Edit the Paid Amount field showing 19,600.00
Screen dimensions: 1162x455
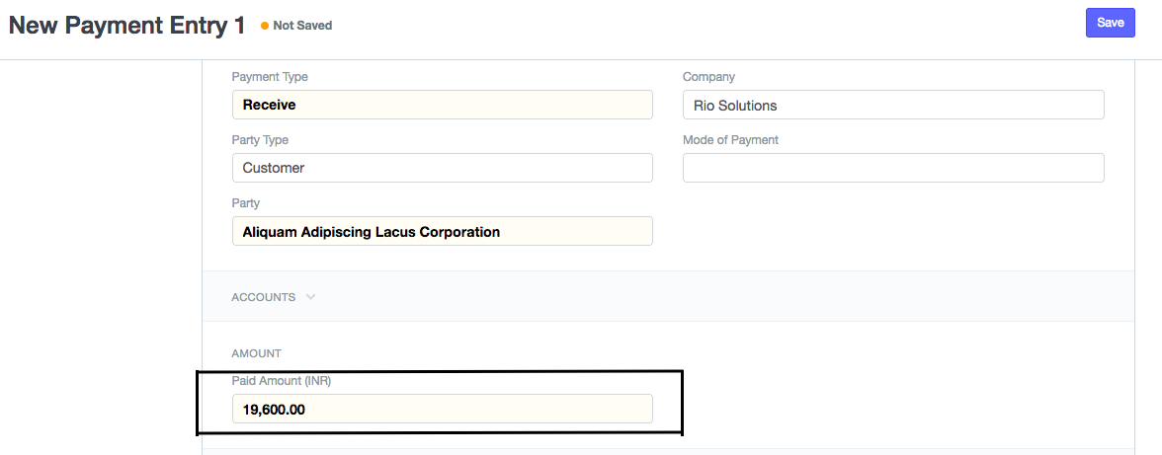[x=442, y=409]
